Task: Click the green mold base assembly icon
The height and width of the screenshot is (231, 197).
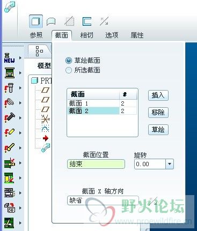Action: tap(10, 73)
